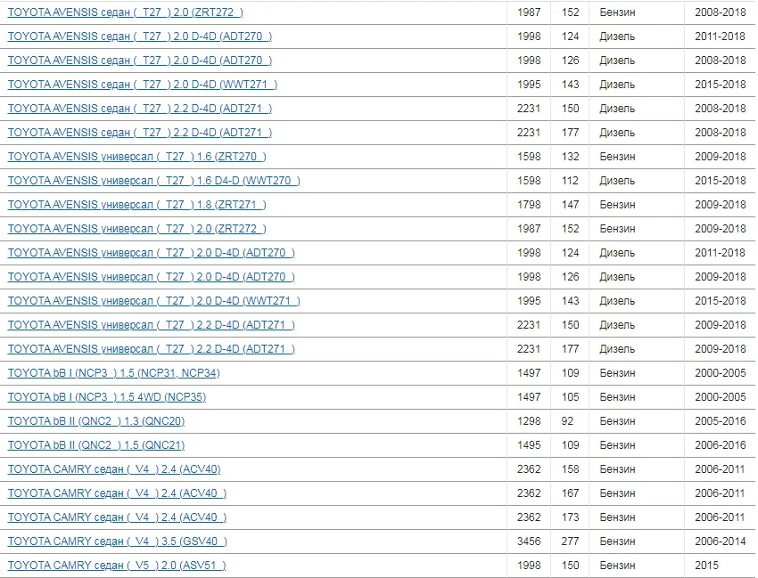
Task: Click power 132 in Avensis универсал 1.6 ZRT270 row
Action: [571, 157]
